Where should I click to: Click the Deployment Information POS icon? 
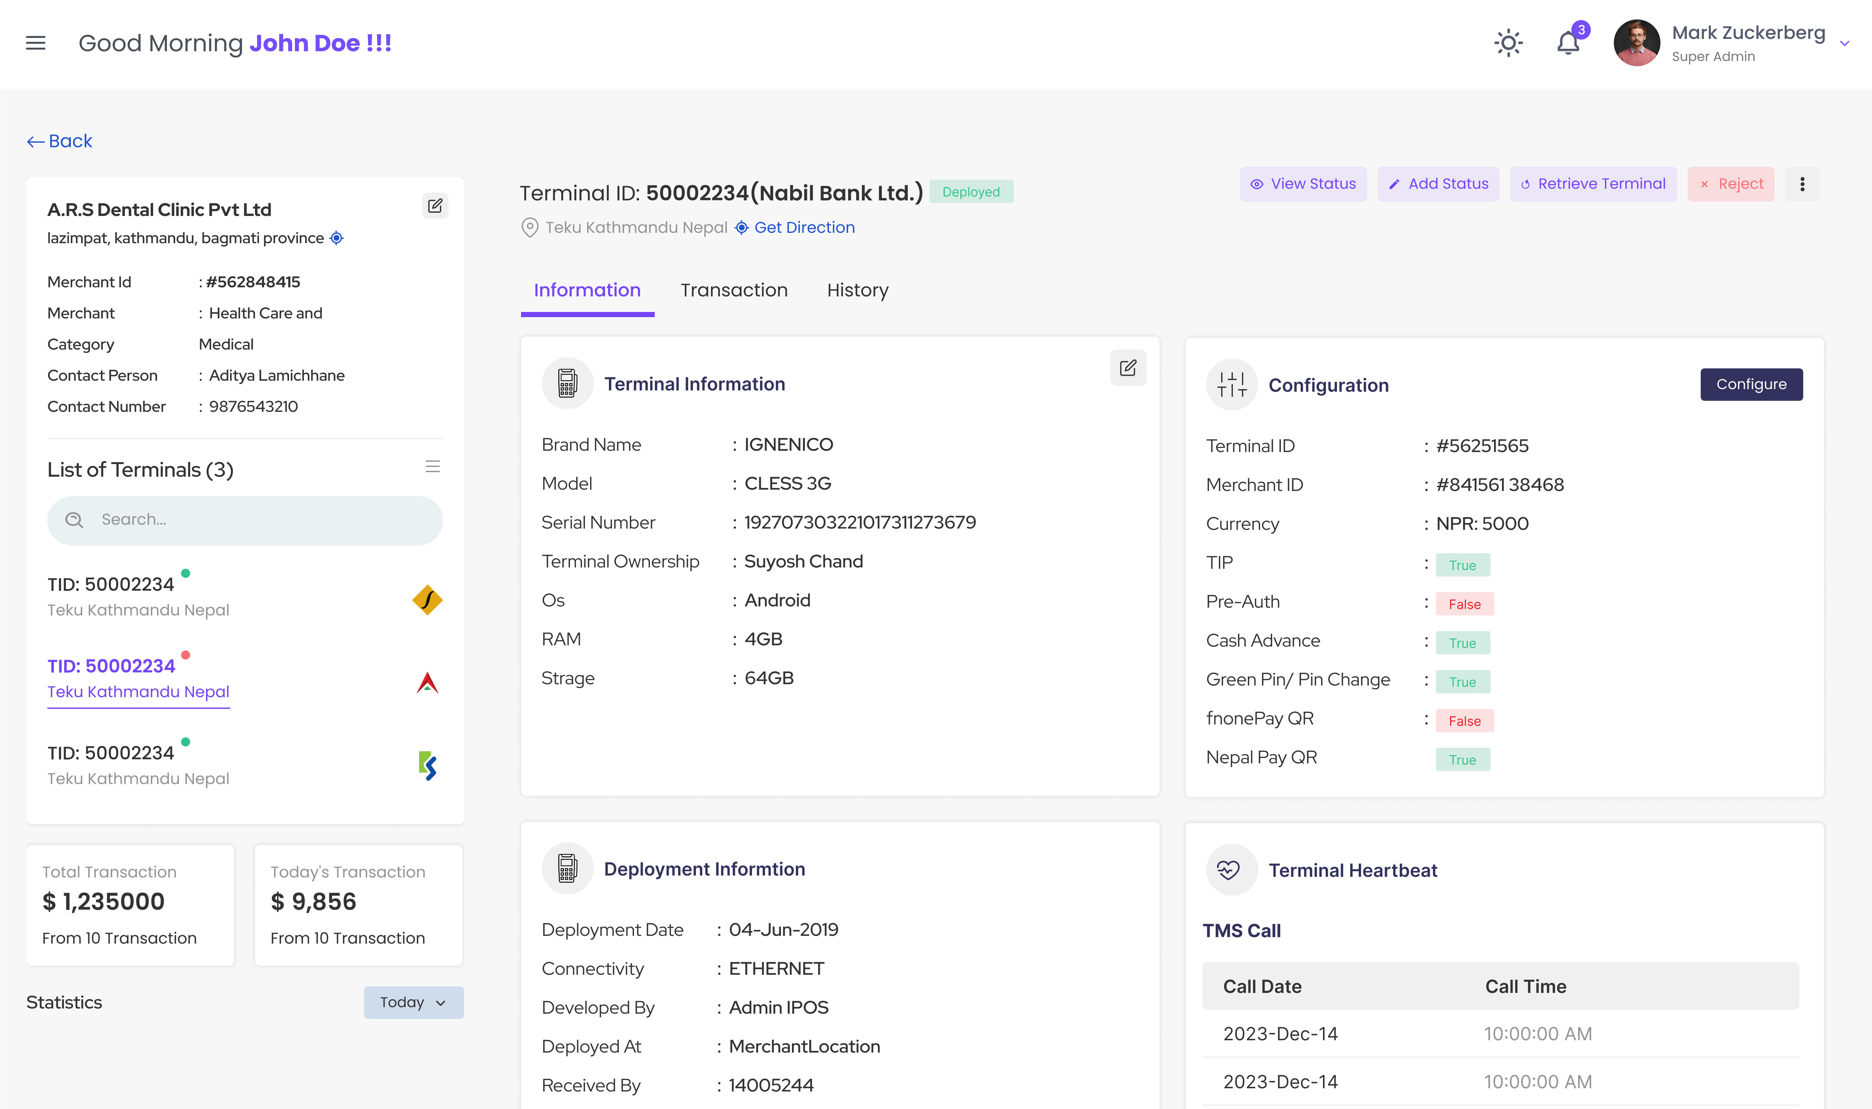coord(567,868)
